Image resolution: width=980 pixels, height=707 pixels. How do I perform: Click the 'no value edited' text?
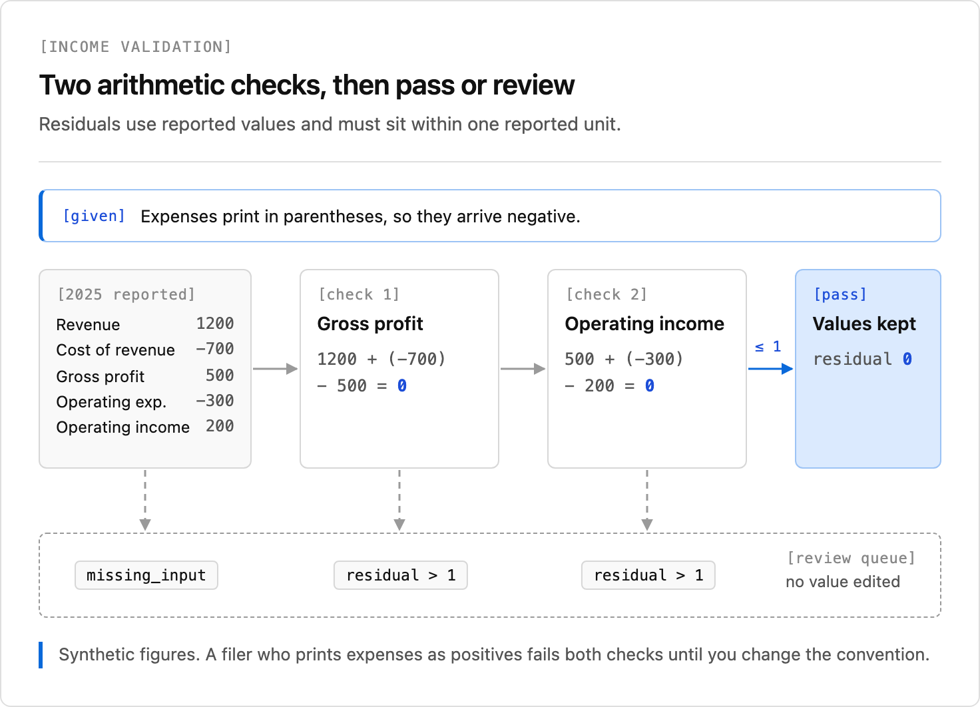[x=843, y=582]
